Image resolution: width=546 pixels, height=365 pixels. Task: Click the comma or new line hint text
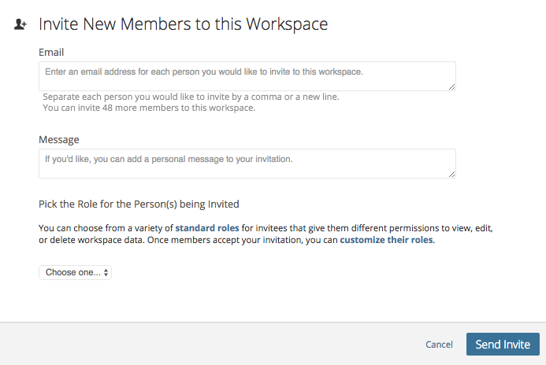click(x=191, y=97)
